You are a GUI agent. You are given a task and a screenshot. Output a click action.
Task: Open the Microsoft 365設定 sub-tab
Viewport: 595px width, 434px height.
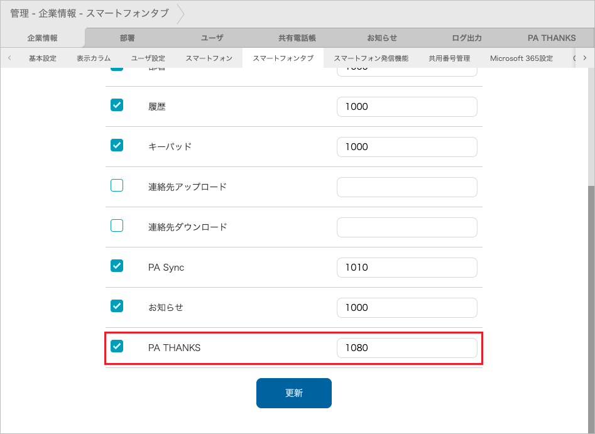[521, 58]
